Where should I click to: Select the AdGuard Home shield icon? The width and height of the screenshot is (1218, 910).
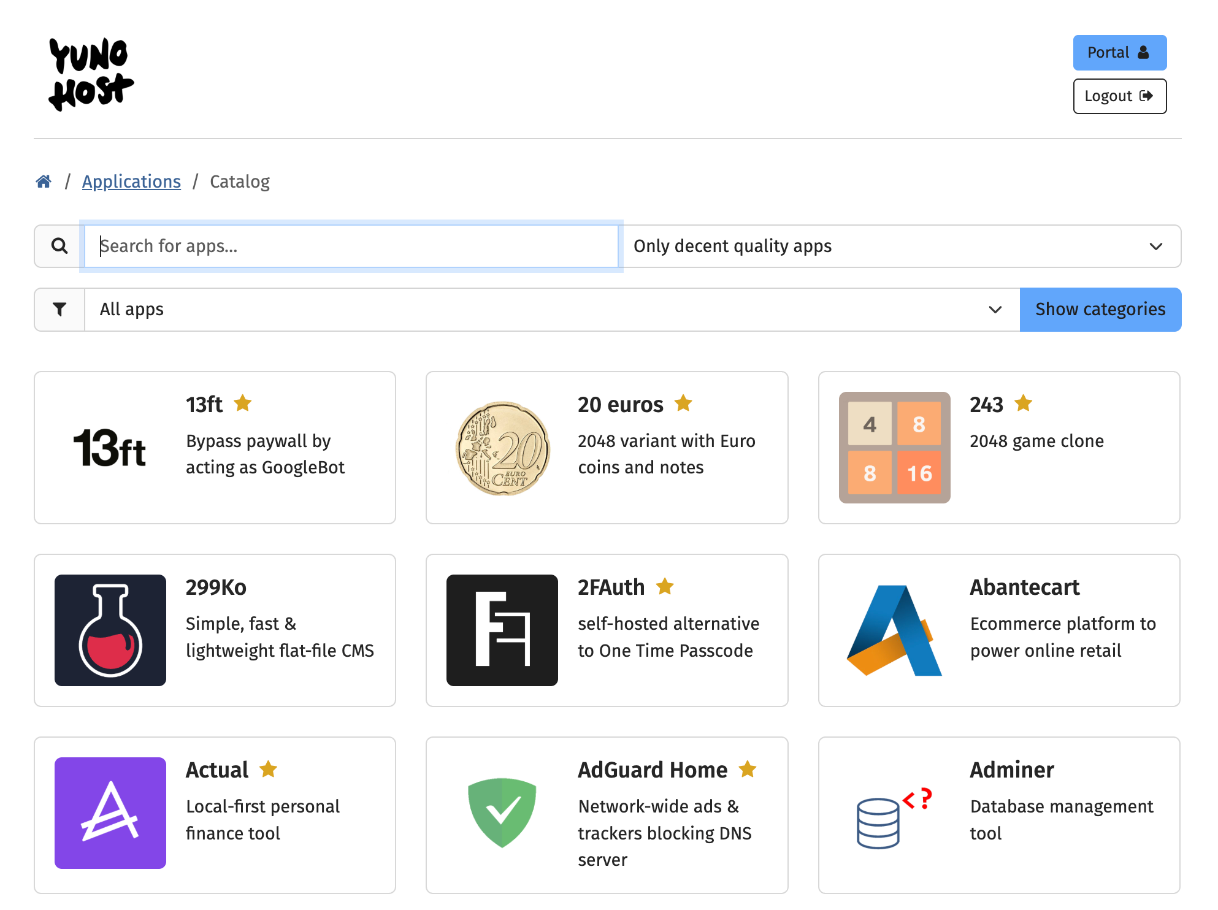(502, 813)
